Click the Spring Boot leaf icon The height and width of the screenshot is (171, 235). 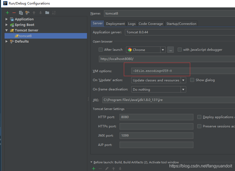(12, 25)
